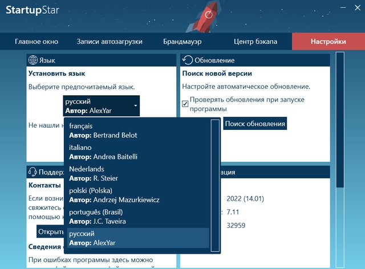The height and width of the screenshot is (269, 365).
Task: Open the Центр бэкапа tab
Action: coord(255,42)
